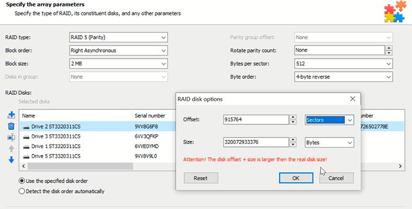Close the RAID disk options dialog
Image resolution: width=412 pixels, height=209 pixels.
tap(352, 98)
